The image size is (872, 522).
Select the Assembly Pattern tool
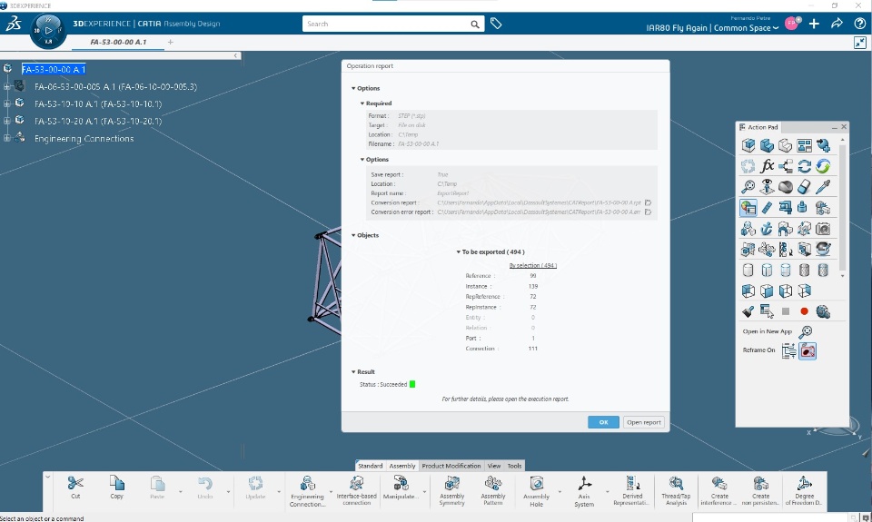point(492,490)
